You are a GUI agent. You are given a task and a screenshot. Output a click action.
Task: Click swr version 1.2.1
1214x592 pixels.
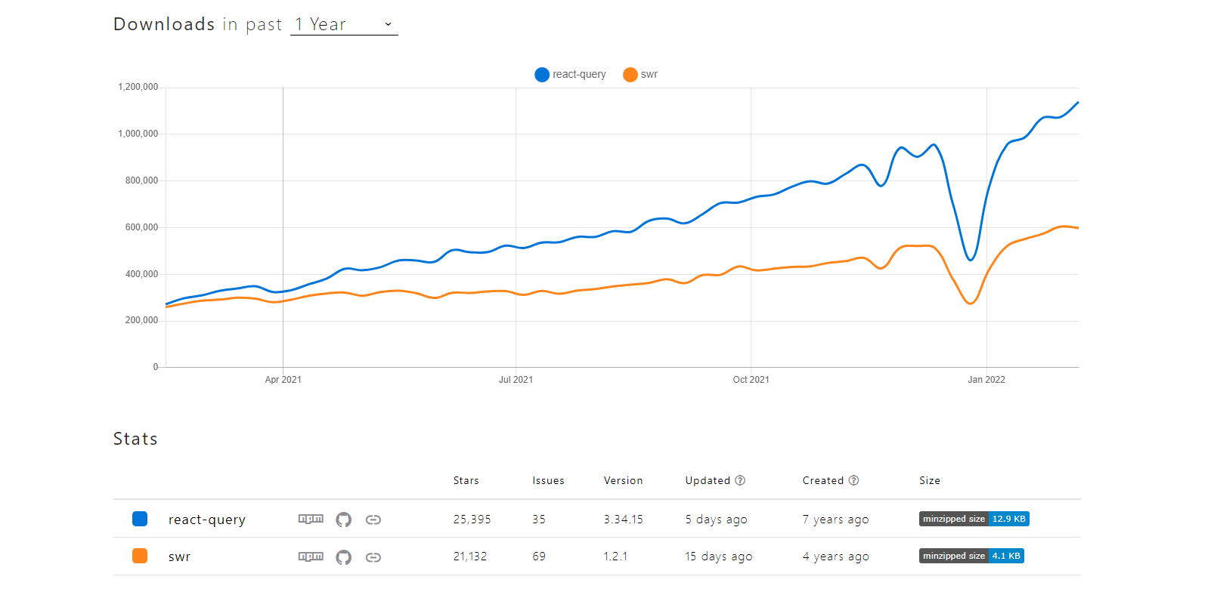[x=615, y=556]
